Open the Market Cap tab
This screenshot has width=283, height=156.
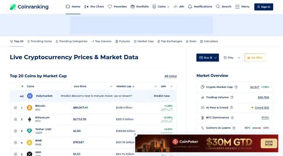(144, 41)
